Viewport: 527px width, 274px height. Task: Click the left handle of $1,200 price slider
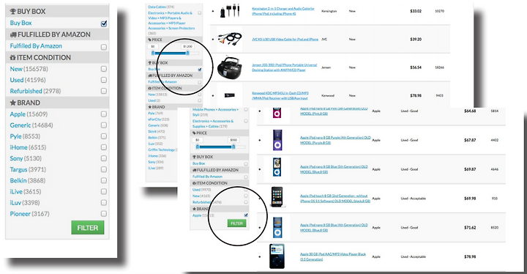click(153, 53)
